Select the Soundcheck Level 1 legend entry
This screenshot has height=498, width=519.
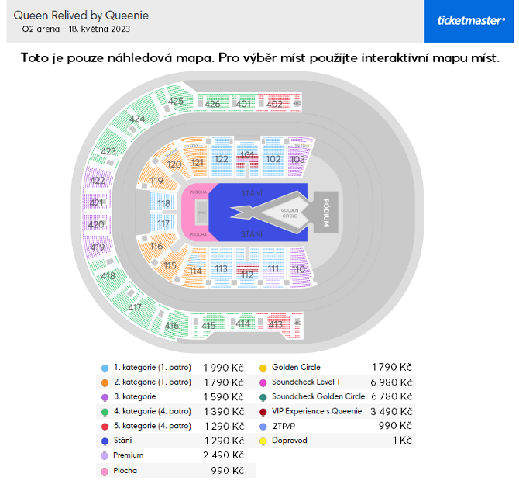(306, 382)
